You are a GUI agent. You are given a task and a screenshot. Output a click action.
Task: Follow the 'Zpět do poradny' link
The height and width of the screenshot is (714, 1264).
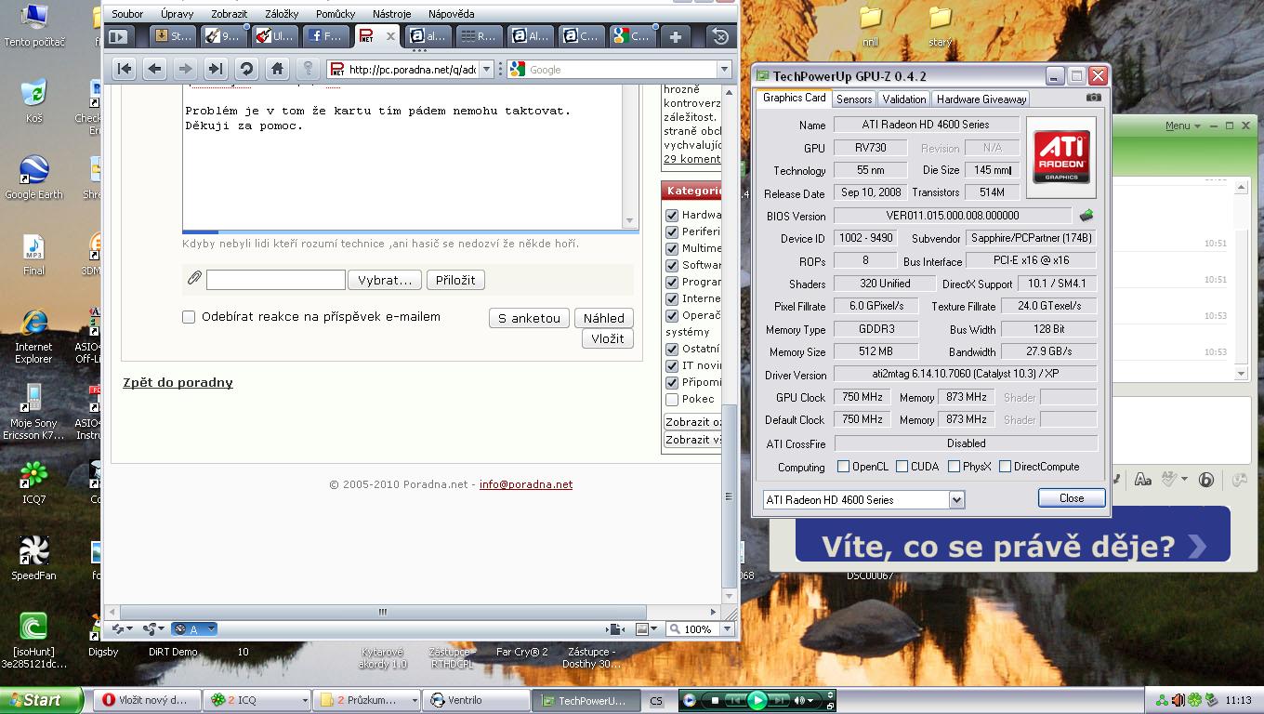178,382
